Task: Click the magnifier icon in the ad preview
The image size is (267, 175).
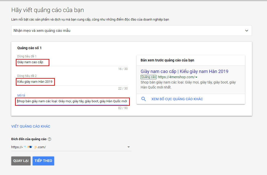Action: [144, 99]
